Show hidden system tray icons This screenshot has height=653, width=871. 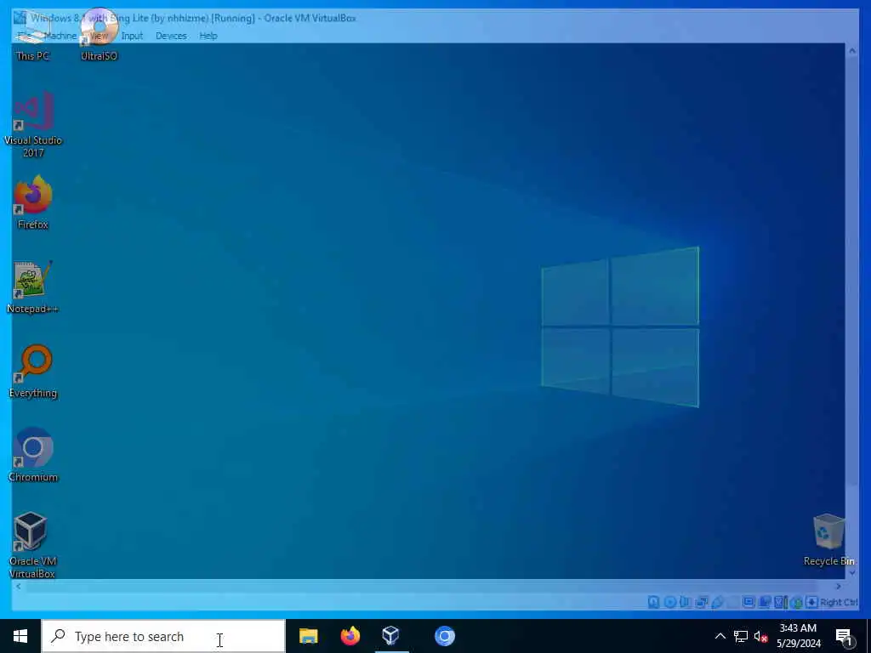coord(720,636)
